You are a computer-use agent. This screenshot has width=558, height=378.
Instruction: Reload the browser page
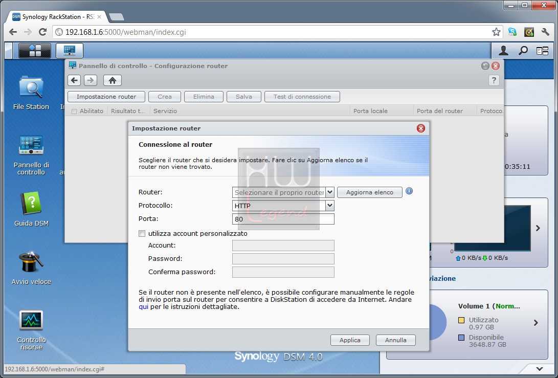click(42, 32)
